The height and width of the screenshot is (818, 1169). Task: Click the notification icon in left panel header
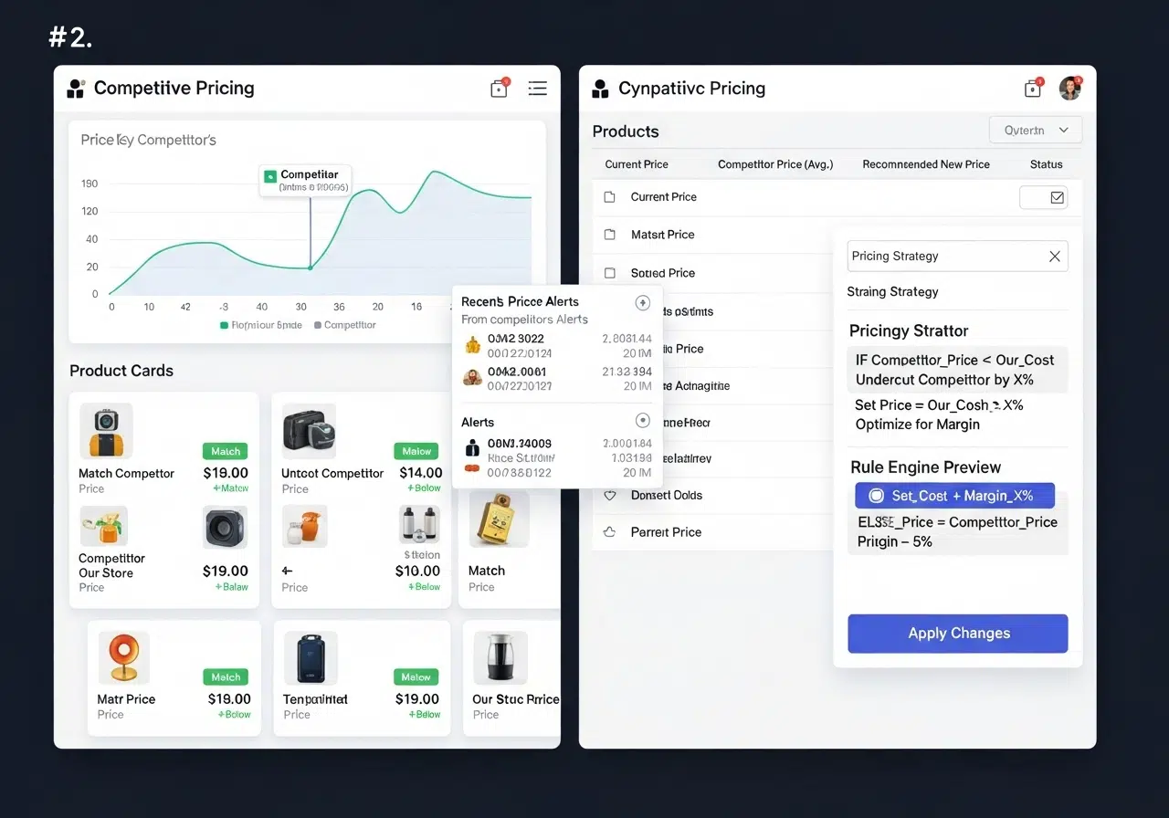pyautogui.click(x=499, y=89)
